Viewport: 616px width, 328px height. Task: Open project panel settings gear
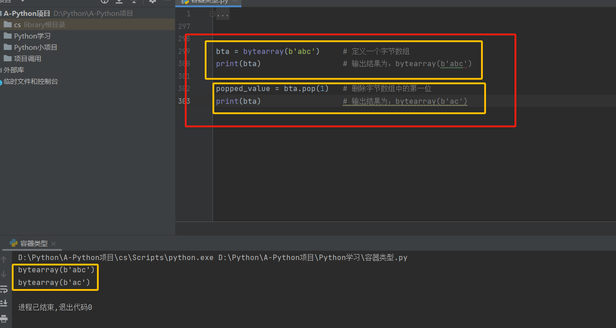point(153,1)
